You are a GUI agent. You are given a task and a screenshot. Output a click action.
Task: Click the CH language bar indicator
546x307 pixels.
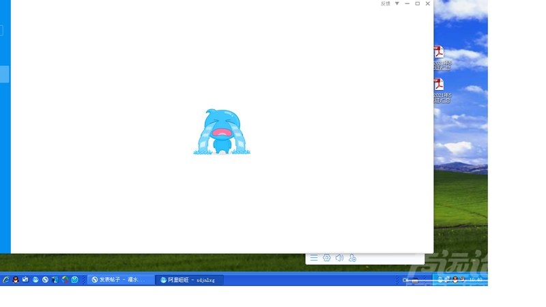tap(405, 280)
